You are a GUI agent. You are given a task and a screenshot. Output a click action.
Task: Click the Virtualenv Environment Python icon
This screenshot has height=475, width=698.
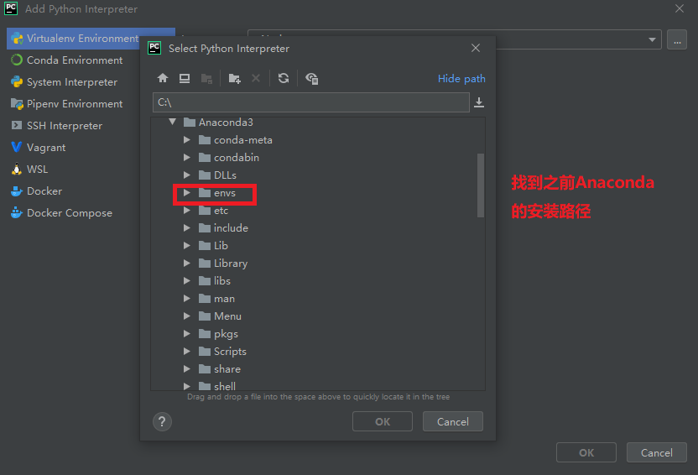pyautogui.click(x=17, y=39)
